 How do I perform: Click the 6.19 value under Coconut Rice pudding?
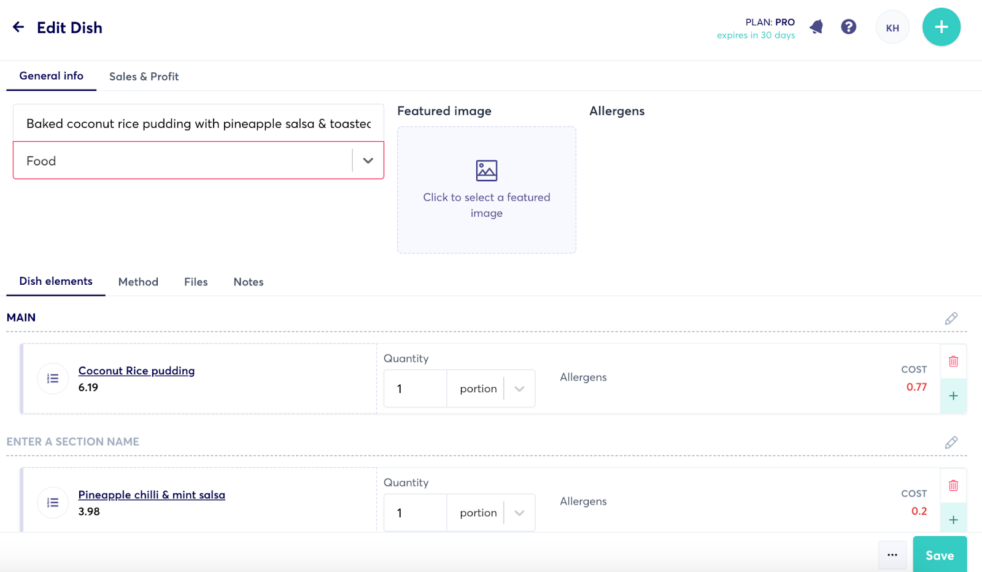88,387
